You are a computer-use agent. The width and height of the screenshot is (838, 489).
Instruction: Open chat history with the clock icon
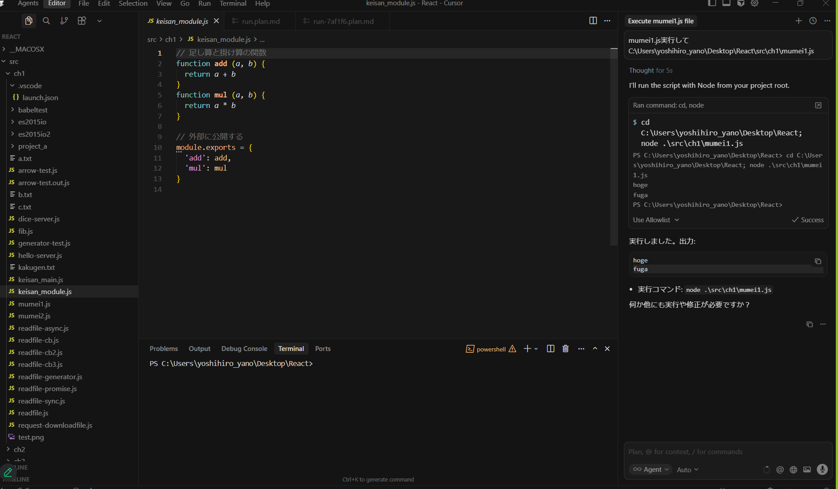tap(813, 21)
